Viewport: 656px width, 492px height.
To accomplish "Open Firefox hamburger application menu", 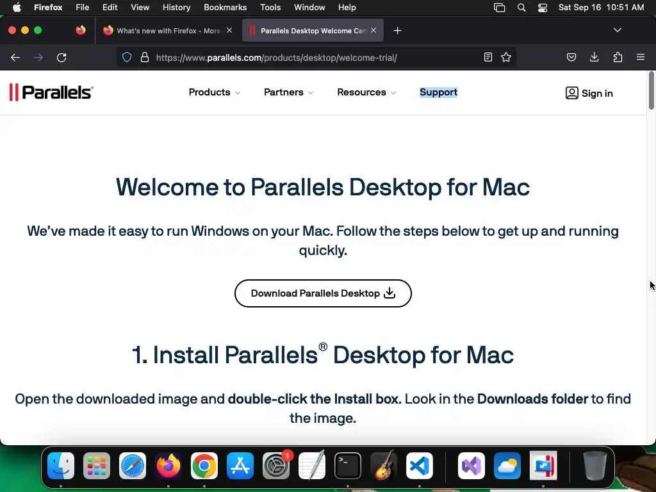I will [x=640, y=57].
